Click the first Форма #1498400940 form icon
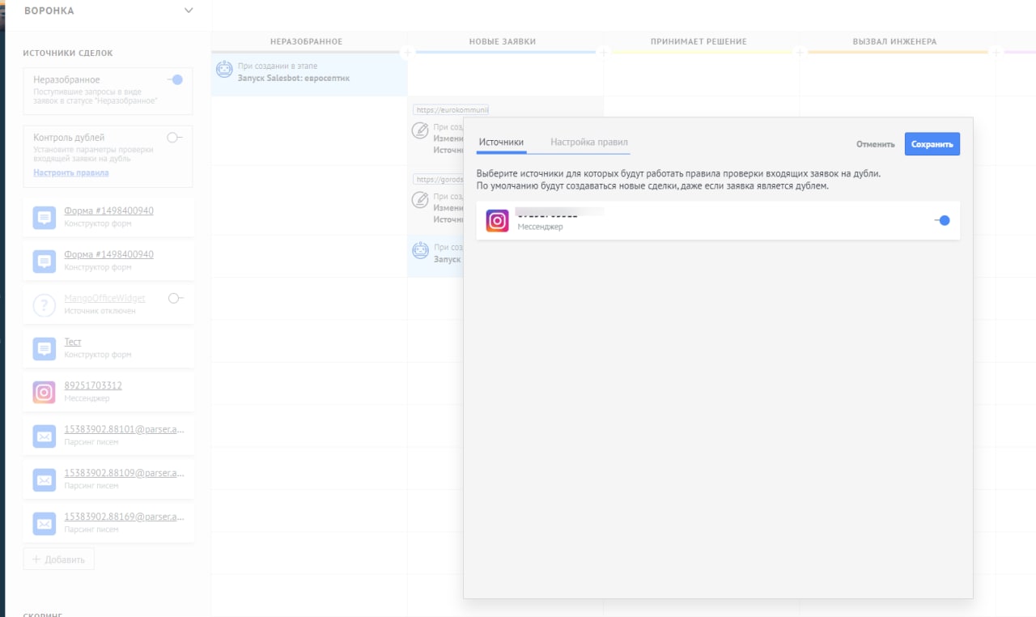 (x=45, y=217)
